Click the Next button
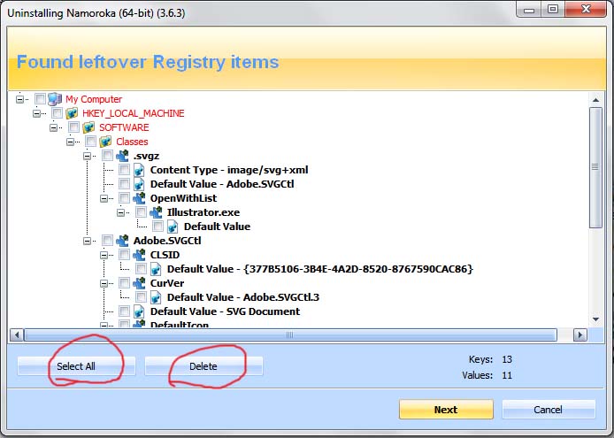The height and width of the screenshot is (438, 614). [446, 410]
